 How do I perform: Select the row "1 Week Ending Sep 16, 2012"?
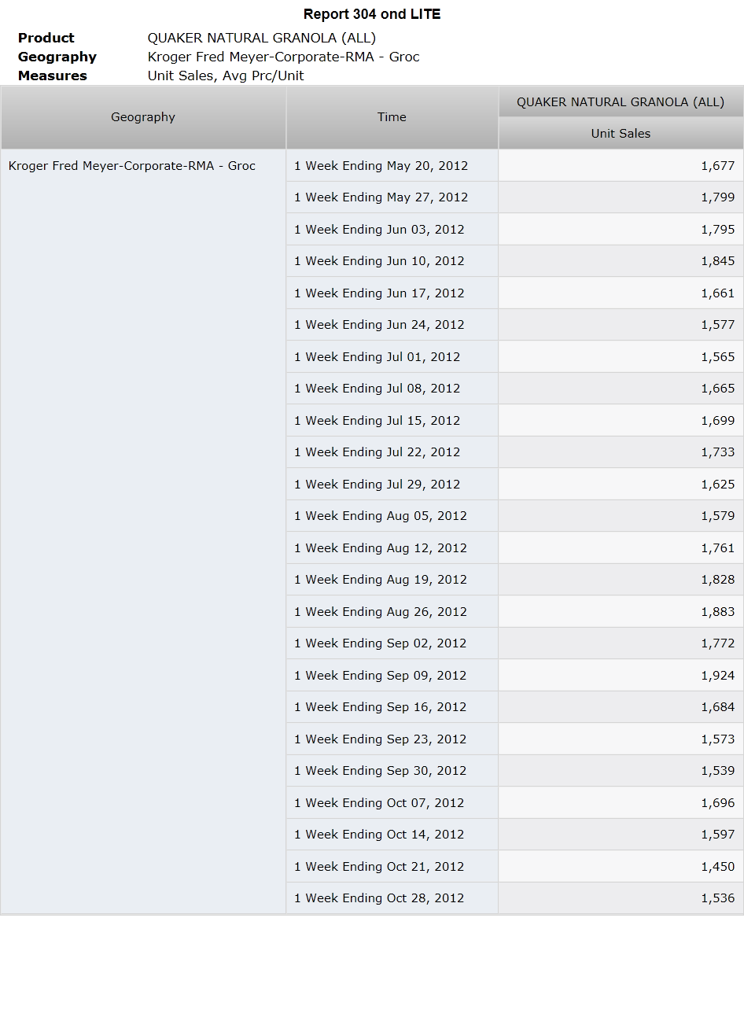click(x=392, y=707)
